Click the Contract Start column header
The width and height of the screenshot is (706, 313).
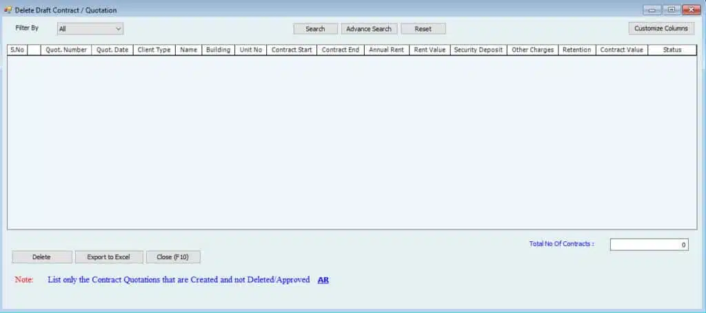tap(292, 50)
